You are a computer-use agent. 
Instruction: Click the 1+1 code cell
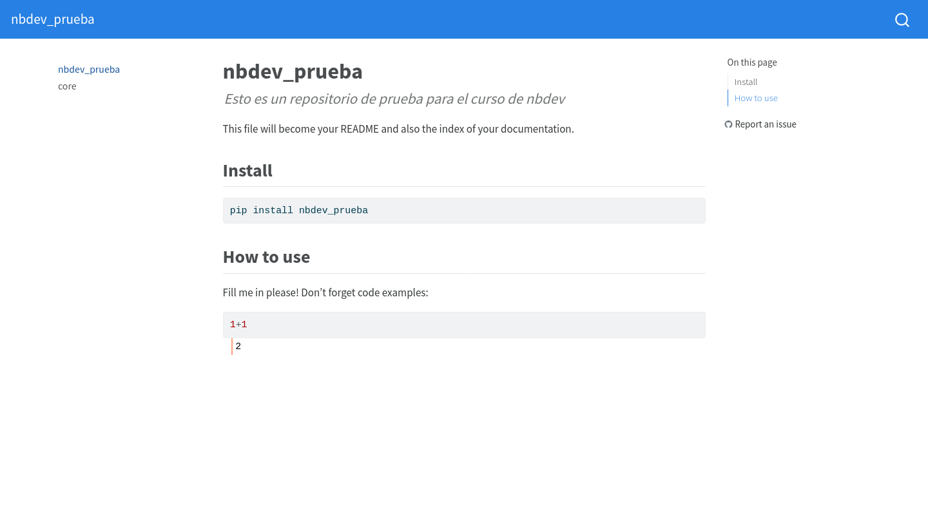coord(464,325)
